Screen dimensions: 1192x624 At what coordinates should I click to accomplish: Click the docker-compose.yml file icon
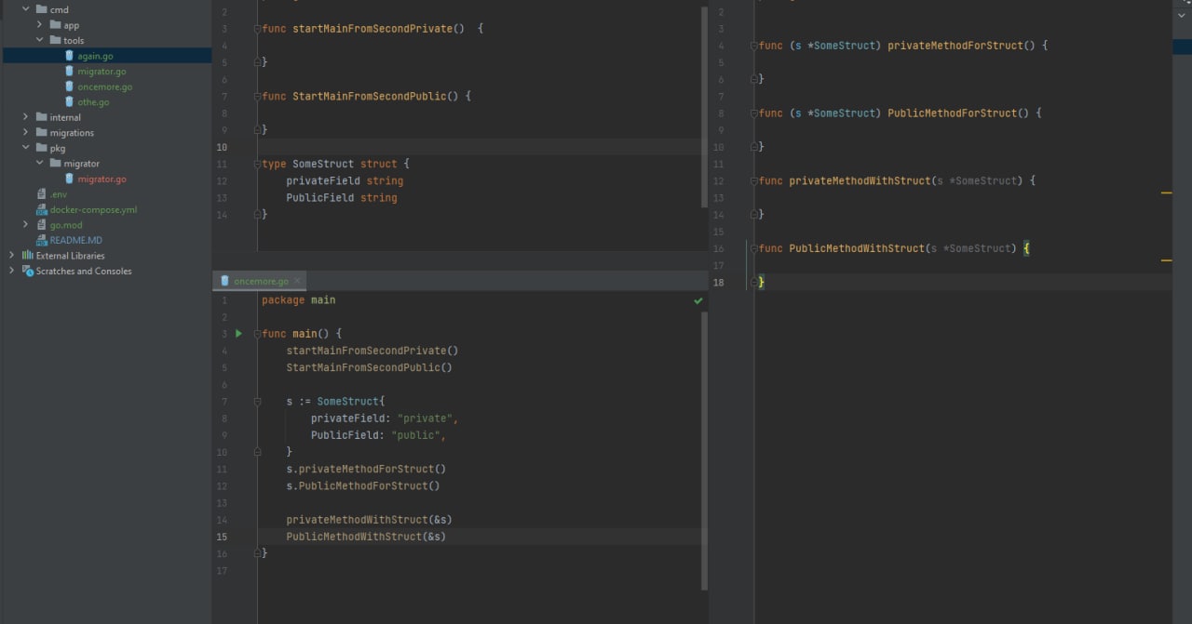(41, 209)
